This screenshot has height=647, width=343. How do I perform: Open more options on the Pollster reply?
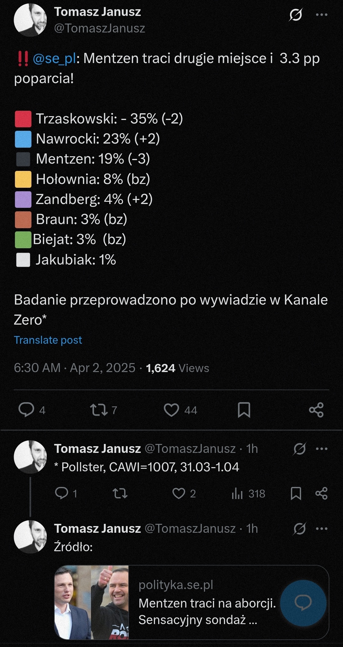(x=322, y=448)
